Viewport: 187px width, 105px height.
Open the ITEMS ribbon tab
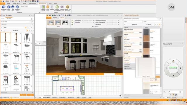25,3
